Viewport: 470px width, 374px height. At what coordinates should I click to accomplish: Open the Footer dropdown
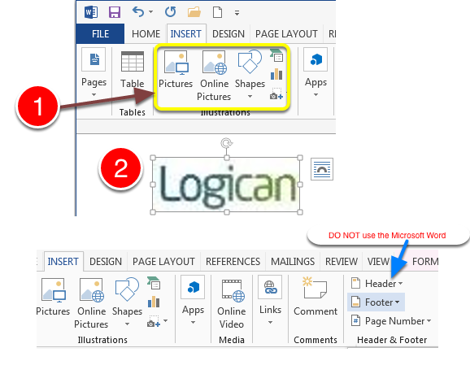pyautogui.click(x=376, y=302)
